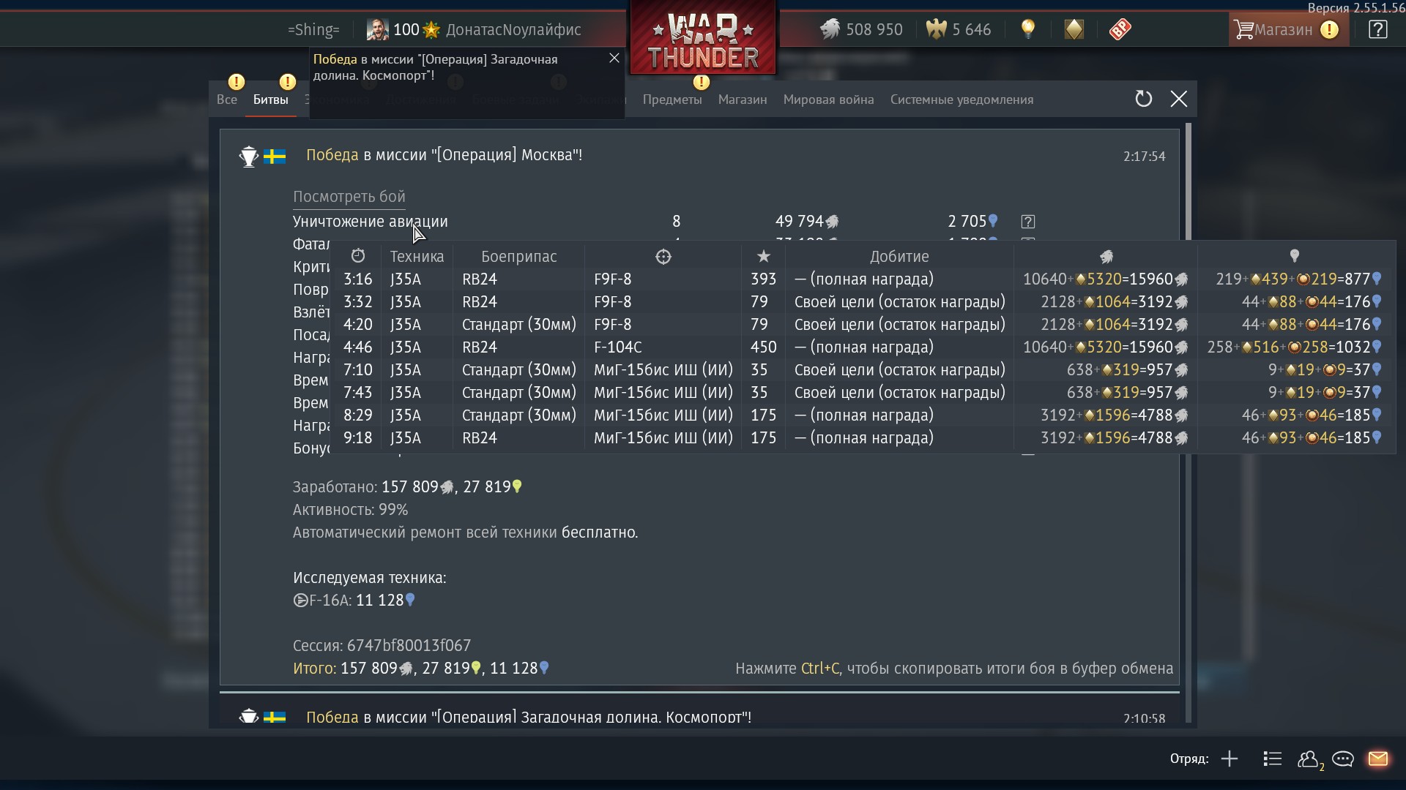
Task: Add squad member with plus icon
Action: coord(1230,759)
